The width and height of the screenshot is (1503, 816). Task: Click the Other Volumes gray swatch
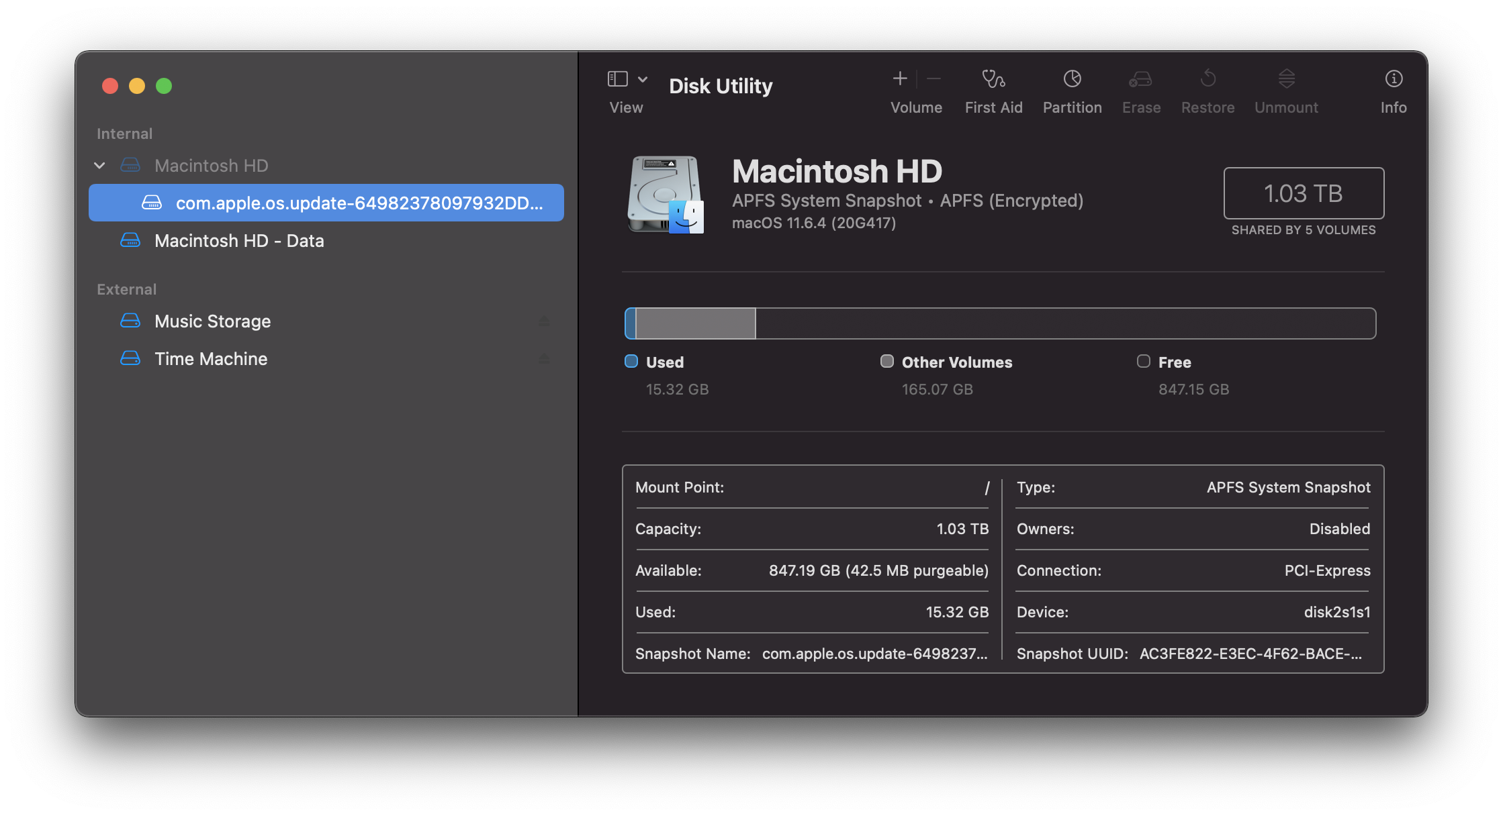point(887,362)
